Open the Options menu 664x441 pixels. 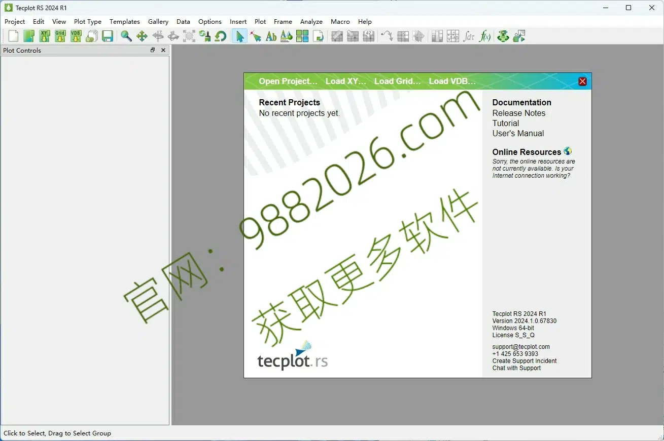(x=210, y=21)
